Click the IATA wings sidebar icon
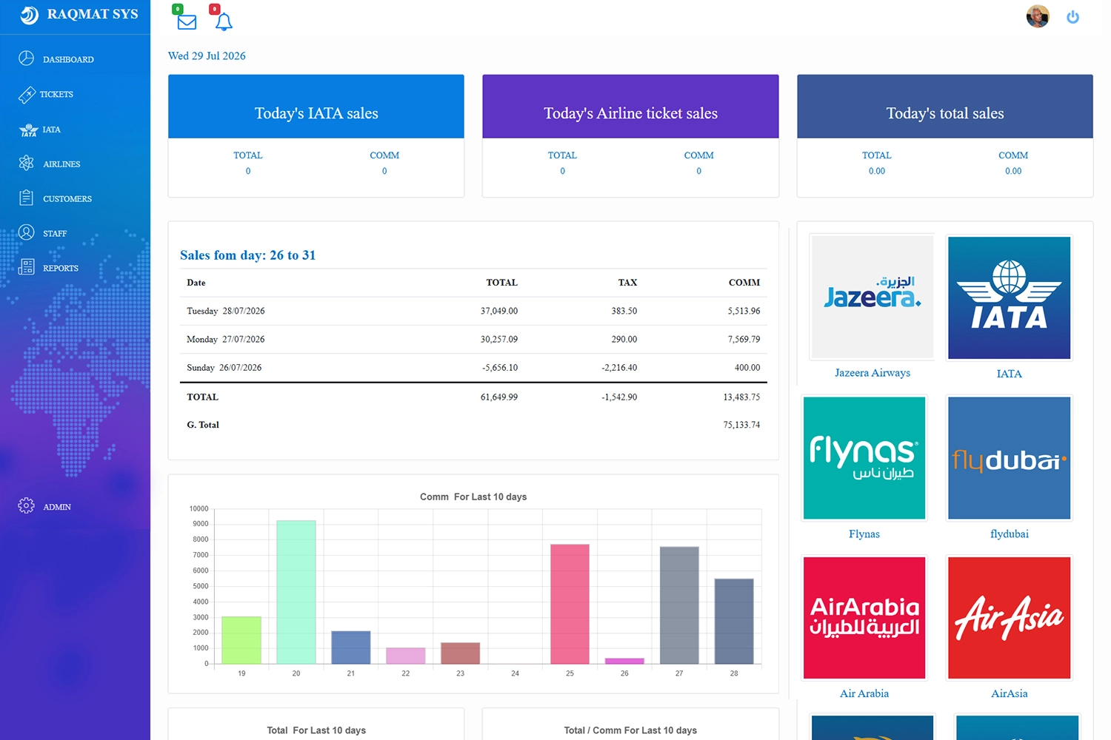1111x740 pixels. click(28, 130)
